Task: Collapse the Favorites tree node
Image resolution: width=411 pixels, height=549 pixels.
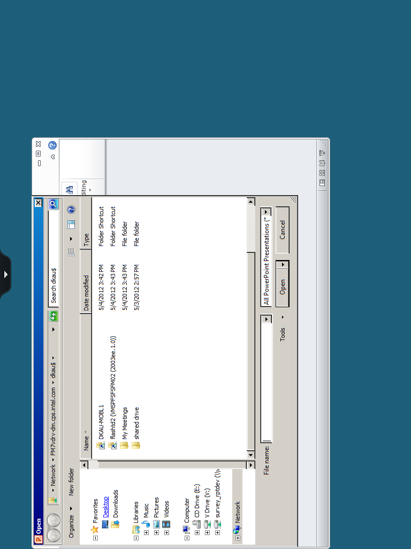Action: point(95,538)
